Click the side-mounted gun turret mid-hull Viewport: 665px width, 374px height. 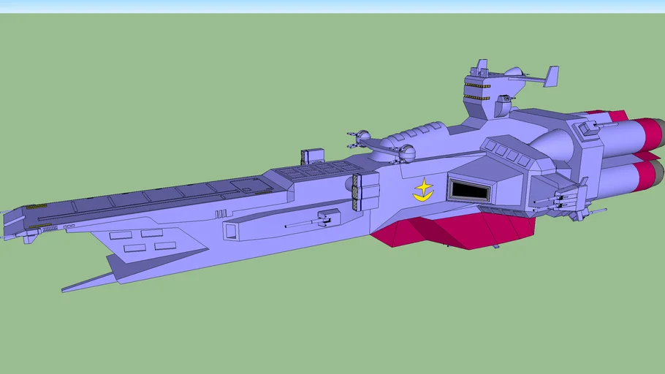click(x=325, y=218)
